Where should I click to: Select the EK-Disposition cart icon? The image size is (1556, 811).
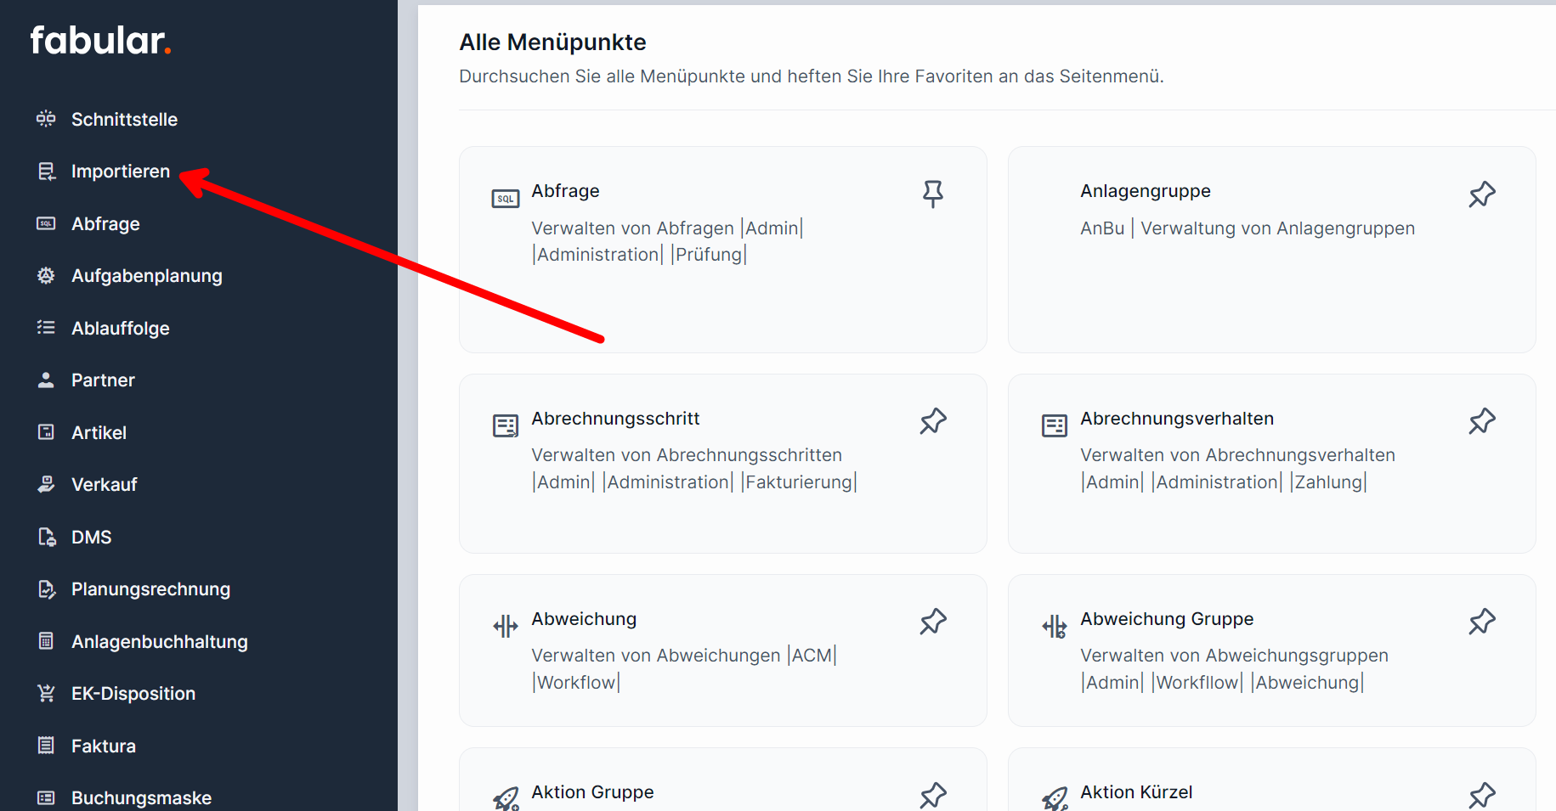(47, 693)
